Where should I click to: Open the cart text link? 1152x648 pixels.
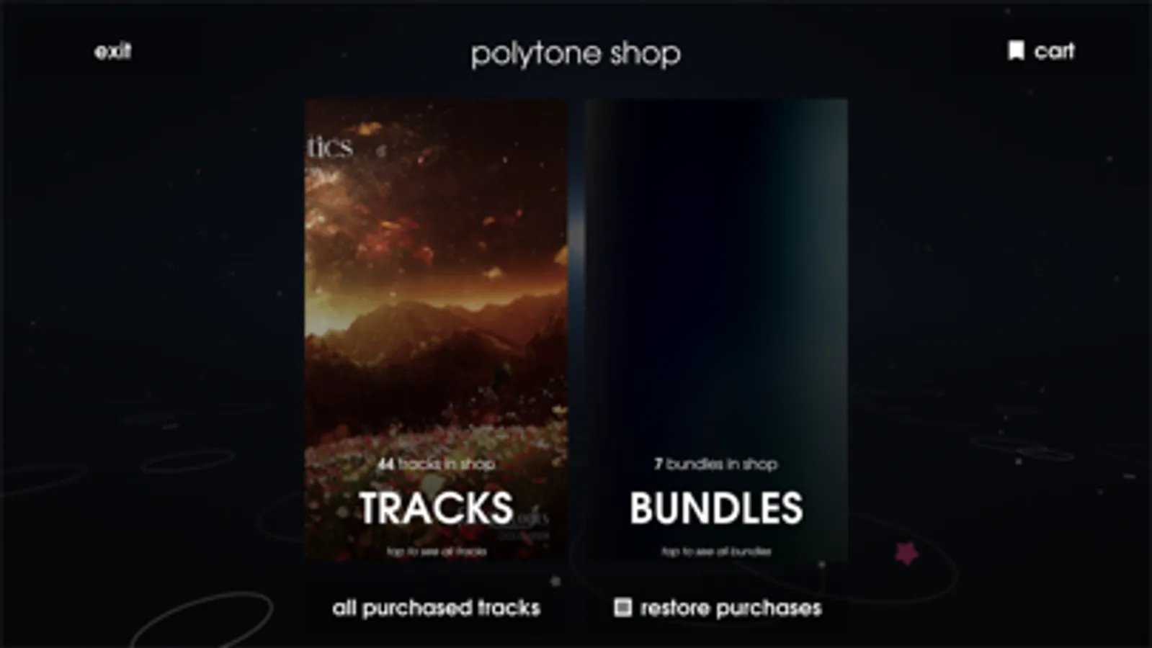(1054, 51)
